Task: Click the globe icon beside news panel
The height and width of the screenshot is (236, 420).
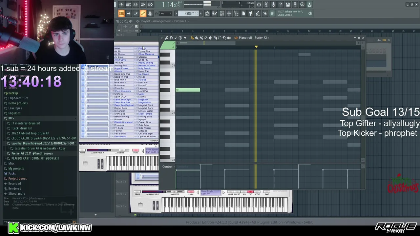Action: [310, 13]
